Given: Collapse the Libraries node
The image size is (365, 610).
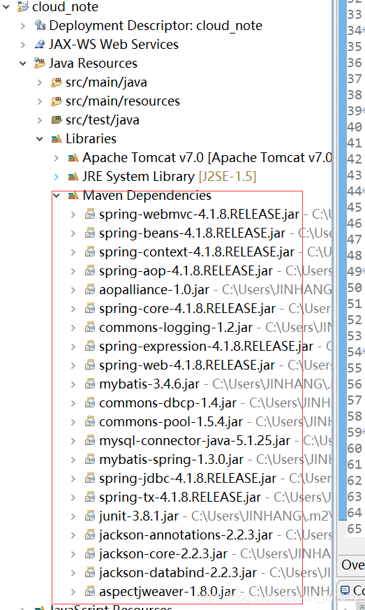Looking at the screenshot, I should pos(40,139).
